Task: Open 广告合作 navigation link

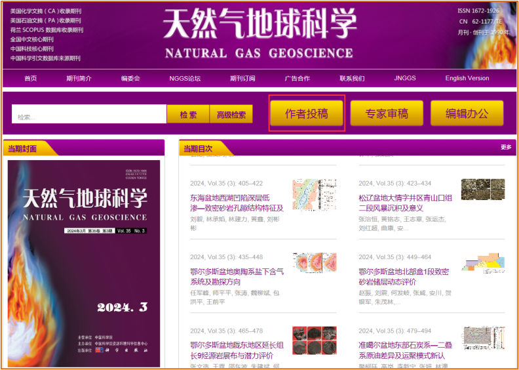Action: click(x=298, y=79)
